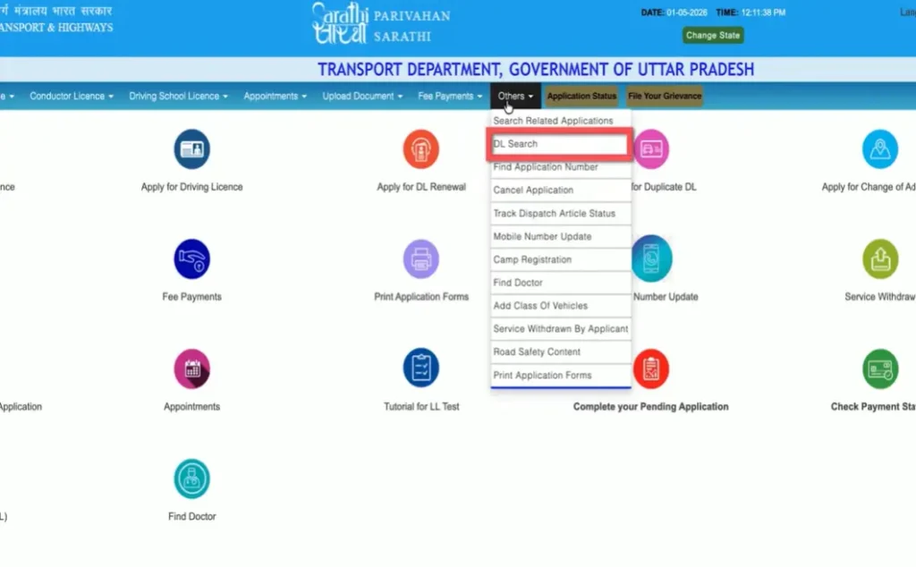Open the Application Status button

[581, 96]
